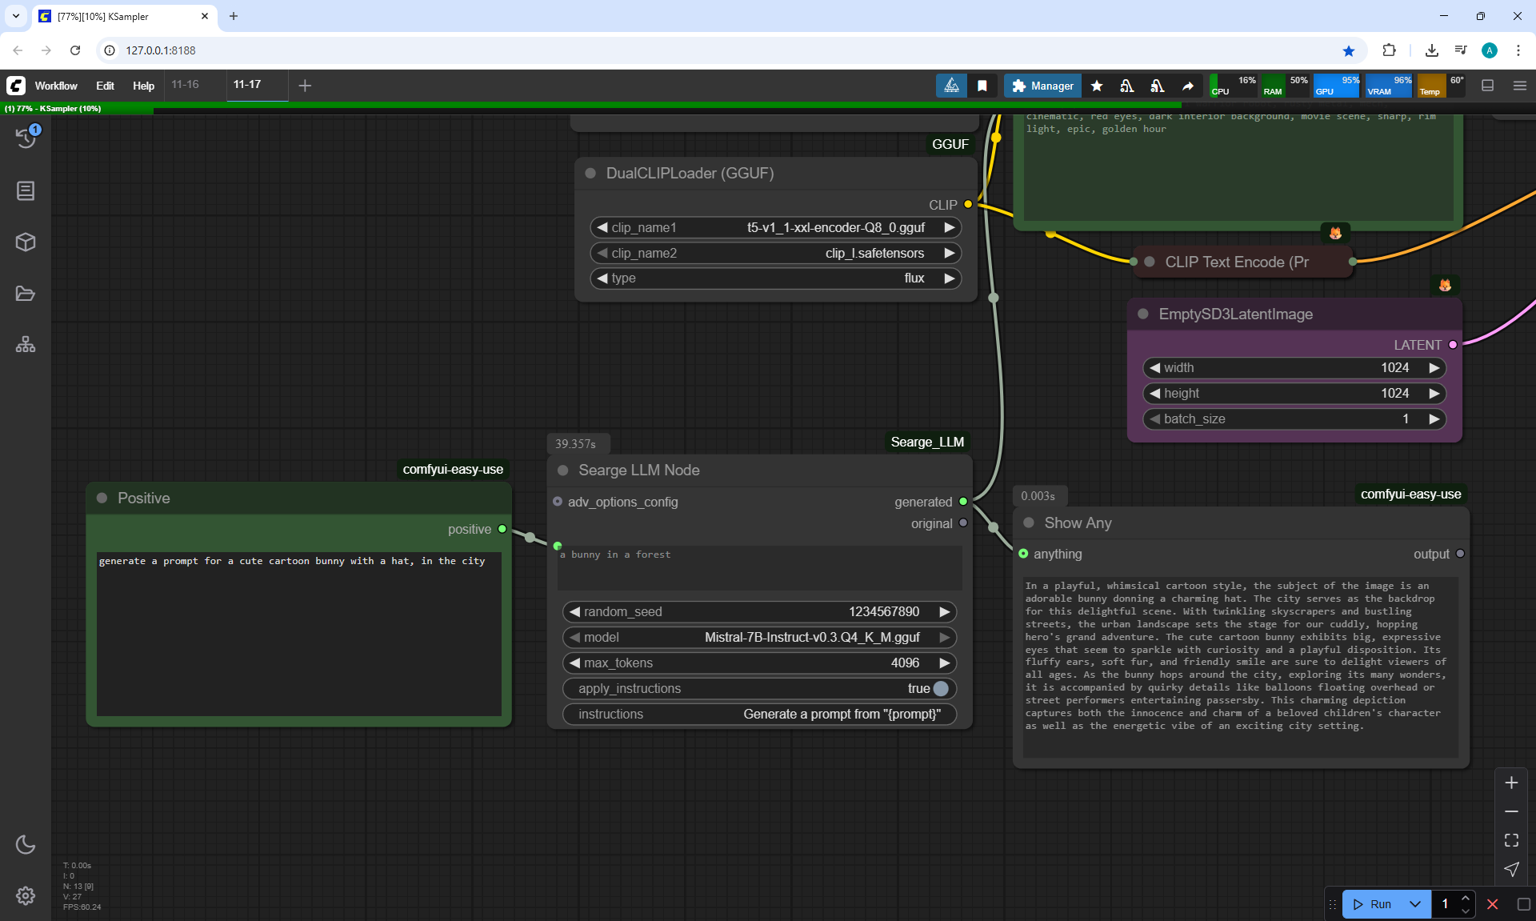Open the node library cube icon
This screenshot has width=1536, height=921.
26,242
